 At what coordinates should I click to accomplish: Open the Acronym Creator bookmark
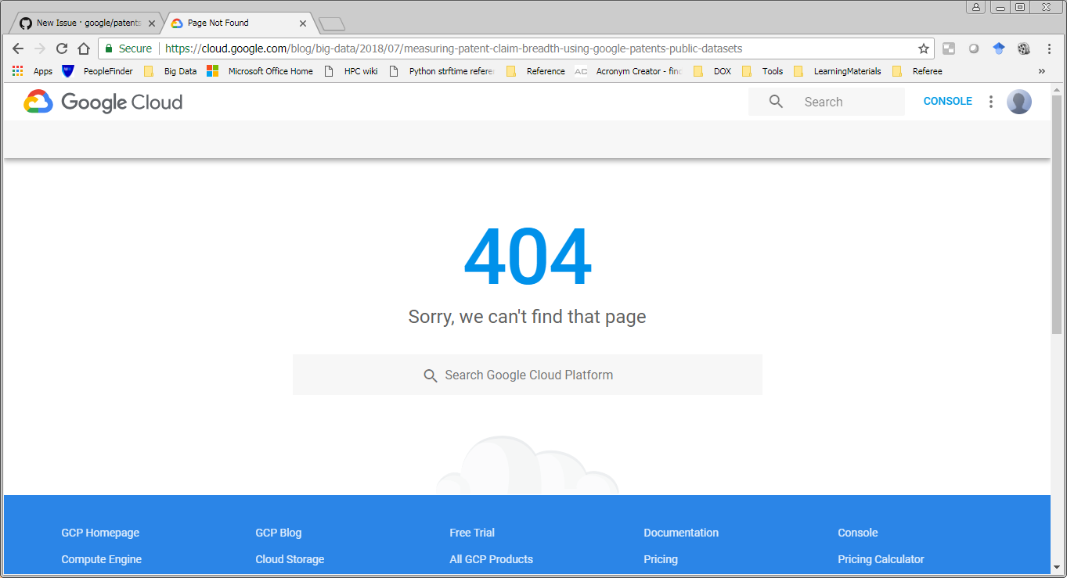629,71
